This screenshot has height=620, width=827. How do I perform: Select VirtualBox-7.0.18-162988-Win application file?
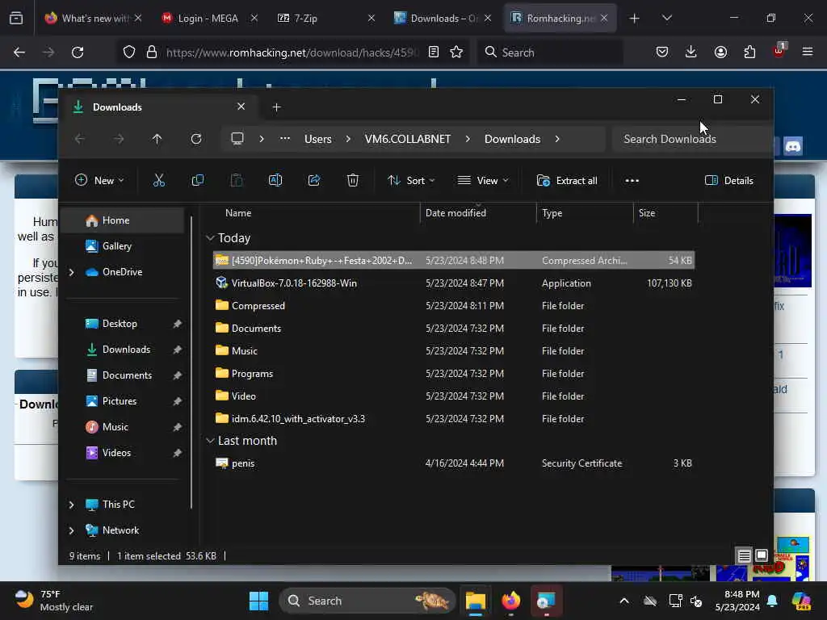click(454, 283)
